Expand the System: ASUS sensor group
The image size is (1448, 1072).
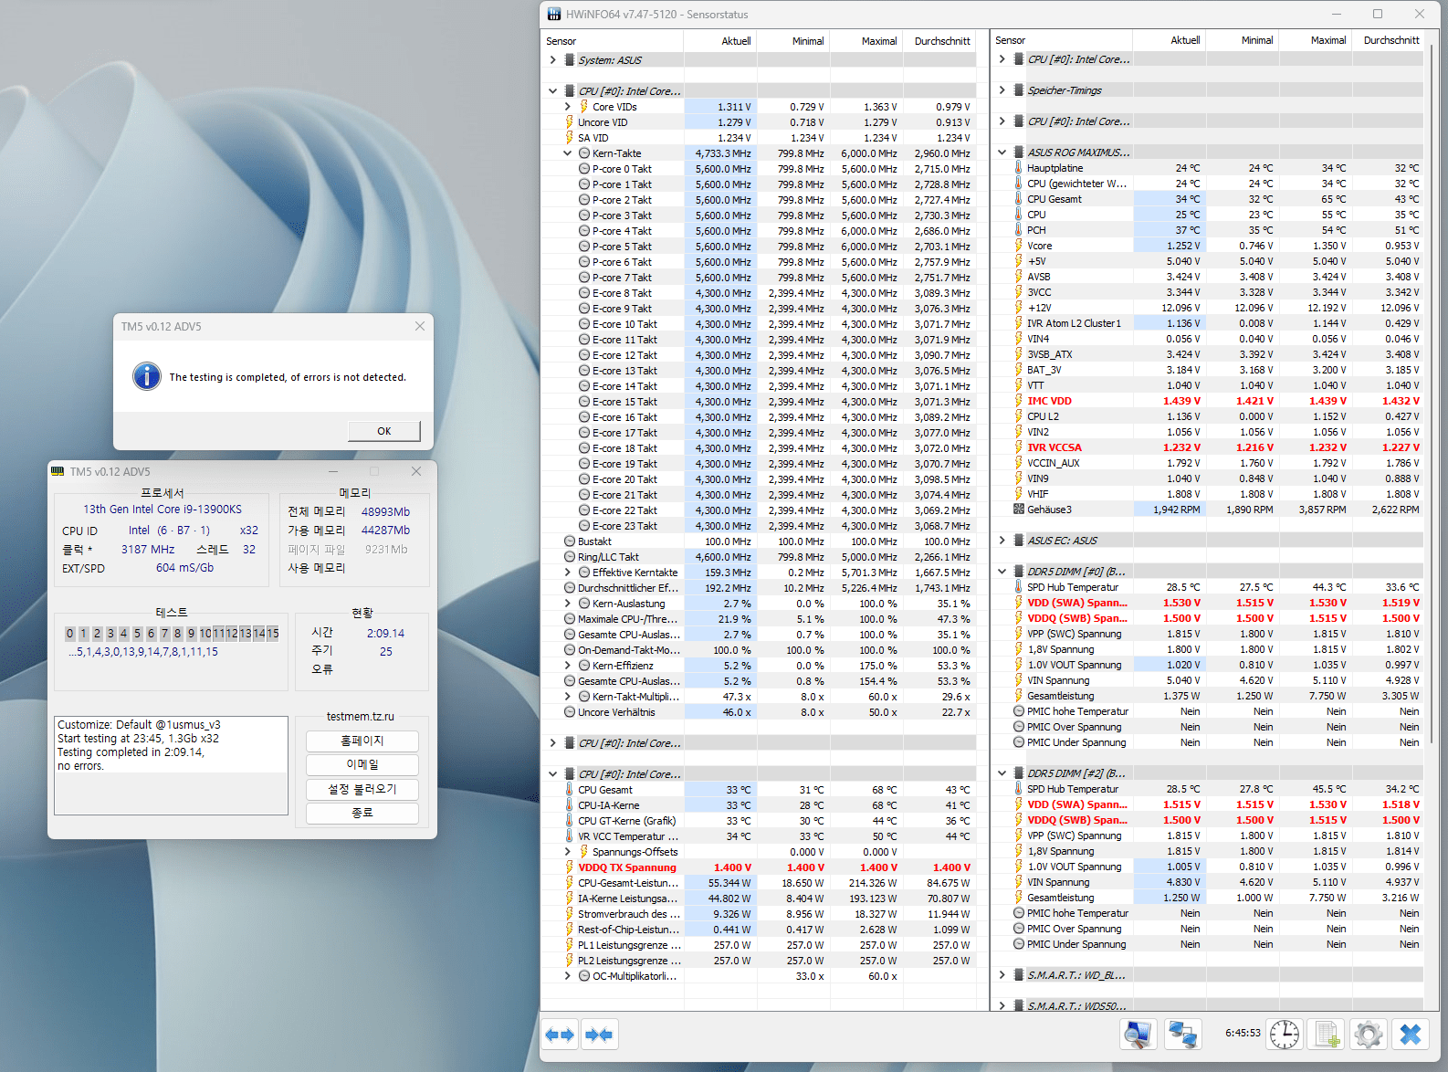tap(553, 60)
